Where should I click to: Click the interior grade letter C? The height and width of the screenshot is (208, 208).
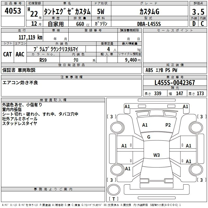coord(202,24)
